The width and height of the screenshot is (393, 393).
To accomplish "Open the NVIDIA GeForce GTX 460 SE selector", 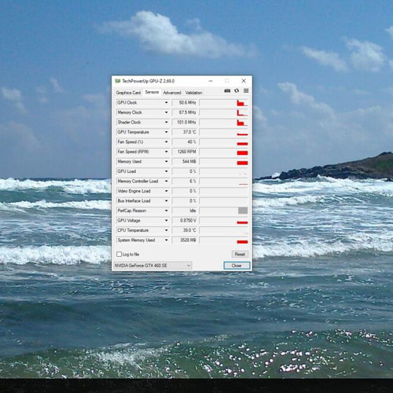I will coord(152,266).
